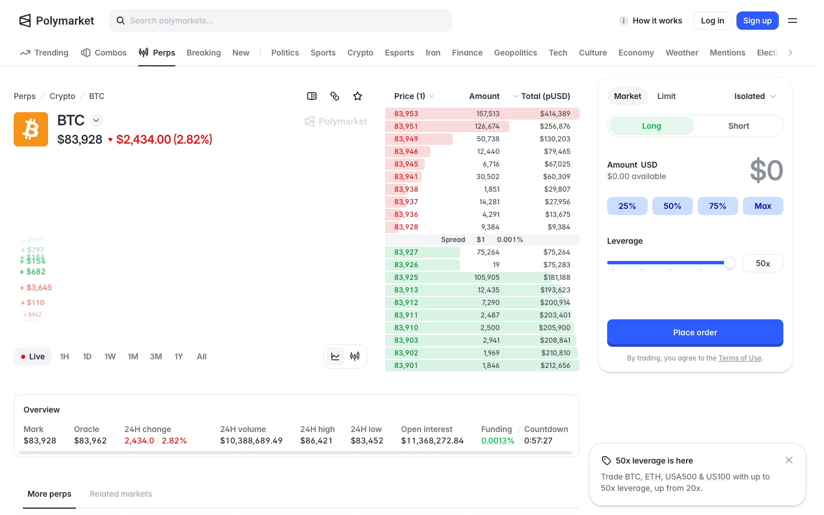Select the 1W chart timeframe

[x=110, y=356]
